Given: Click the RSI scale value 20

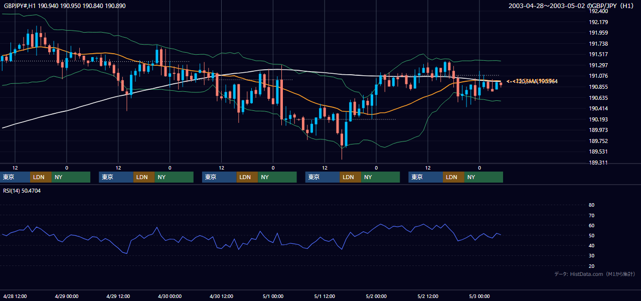Looking at the screenshot, I should pyautogui.click(x=591, y=266).
